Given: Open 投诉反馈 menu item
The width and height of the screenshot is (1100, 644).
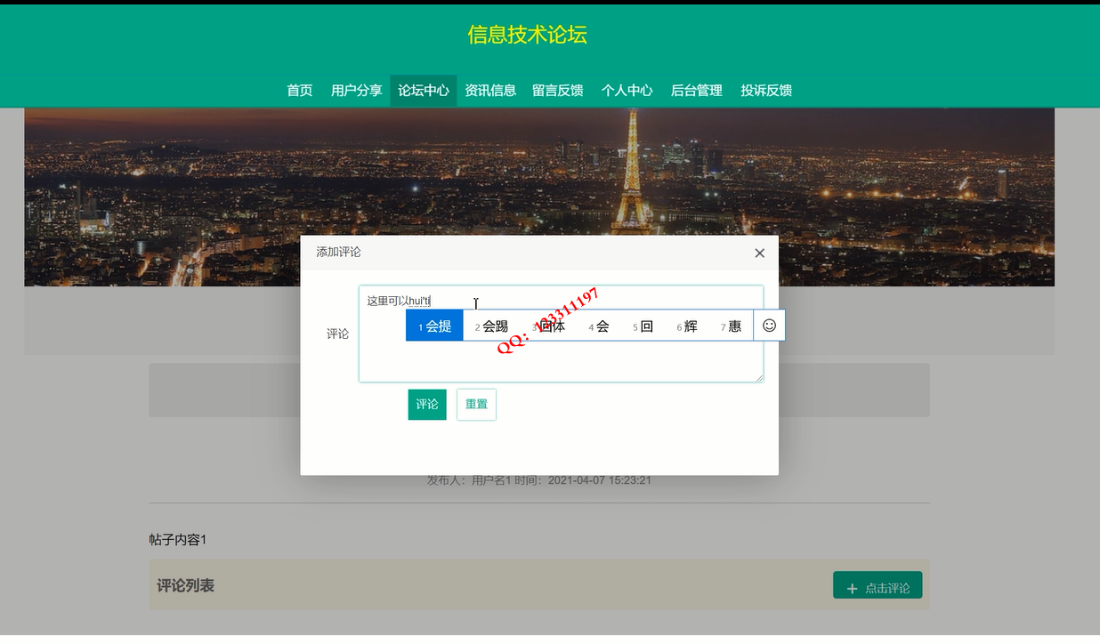Looking at the screenshot, I should [x=766, y=91].
